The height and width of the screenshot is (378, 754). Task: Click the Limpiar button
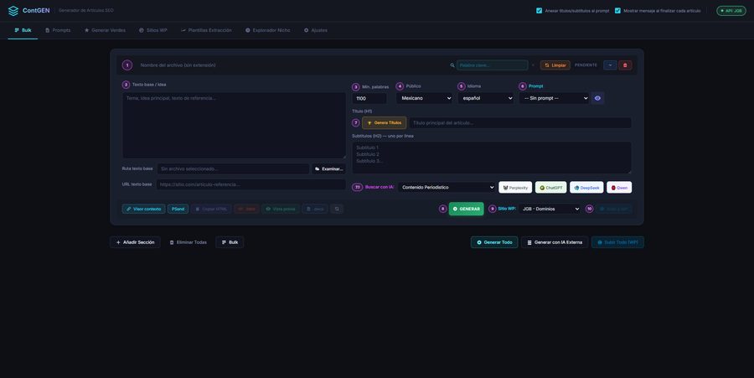pyautogui.click(x=555, y=65)
